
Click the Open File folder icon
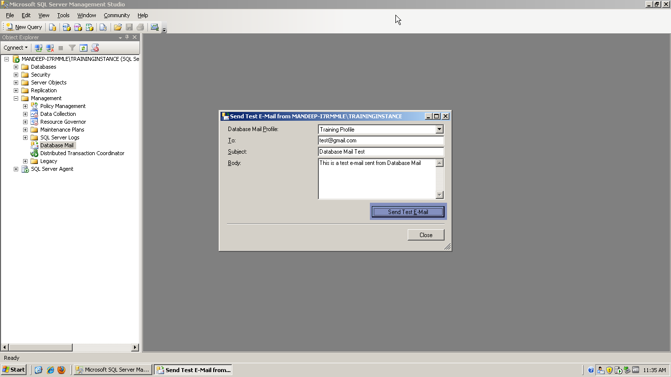118,27
